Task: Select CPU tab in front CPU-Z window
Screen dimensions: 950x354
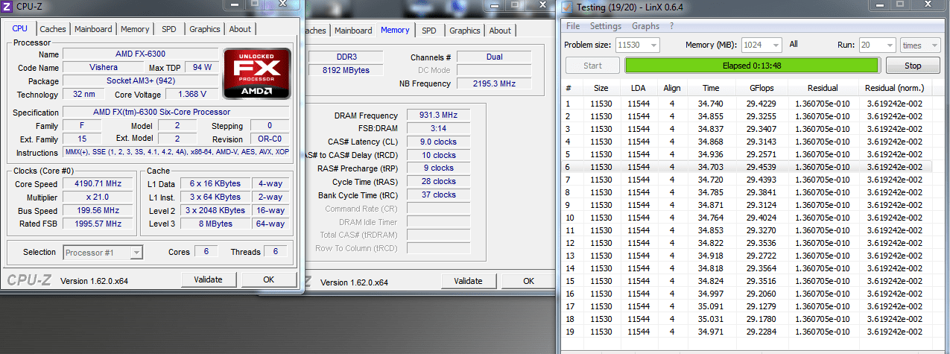Action: [20, 28]
